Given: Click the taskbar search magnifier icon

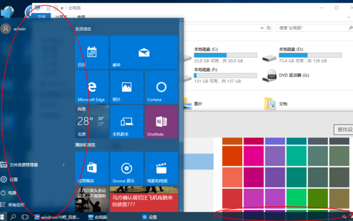Looking at the screenshot, I should pos(13,217).
